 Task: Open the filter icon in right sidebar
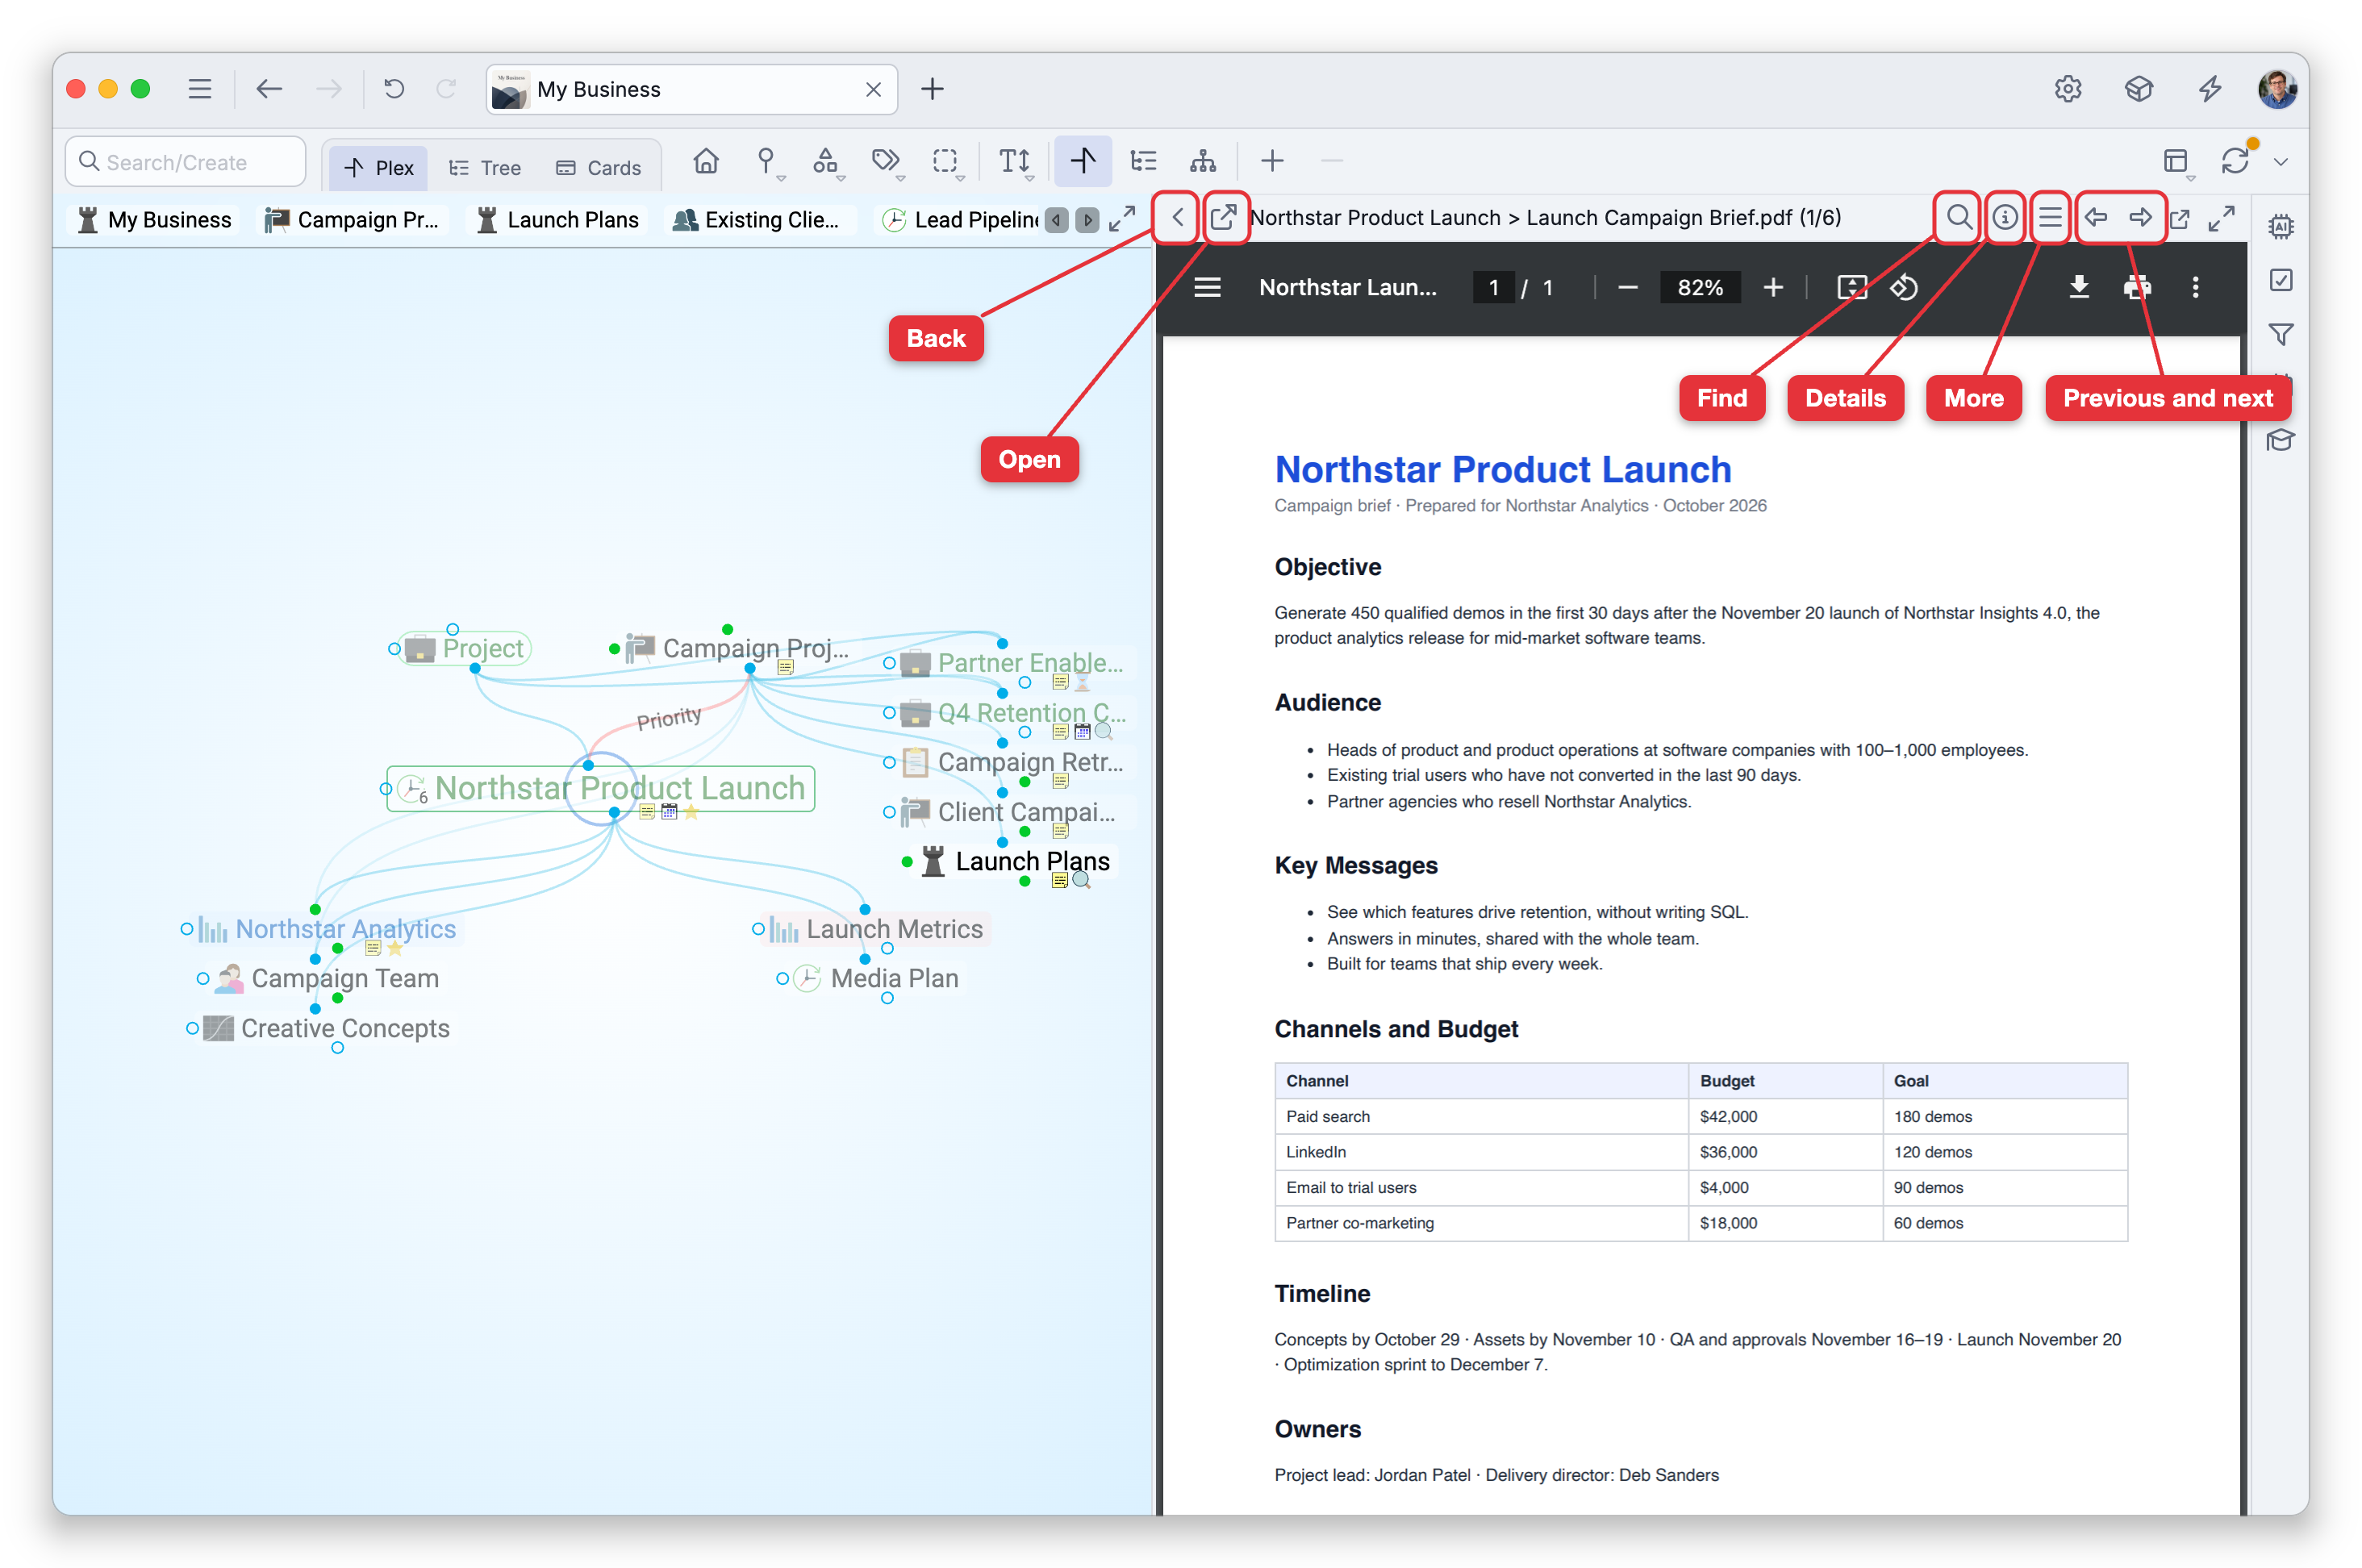coord(2280,334)
